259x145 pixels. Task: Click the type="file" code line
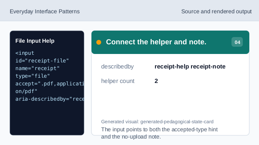click(x=32, y=76)
